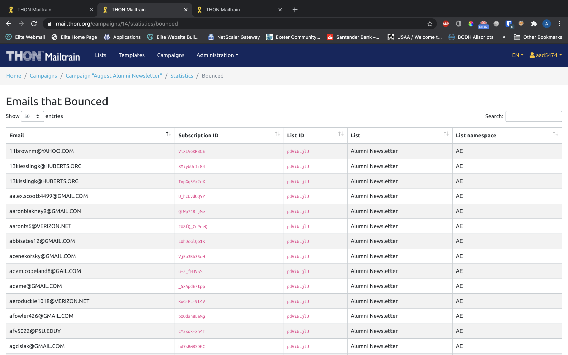Focus the table Search input field
The height and width of the screenshot is (355, 568).
pyautogui.click(x=534, y=116)
